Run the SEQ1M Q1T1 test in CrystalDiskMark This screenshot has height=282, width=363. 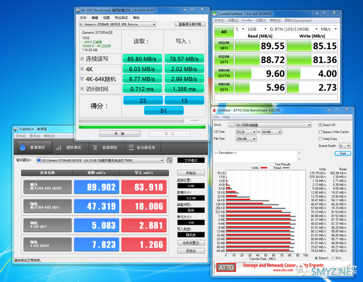tap(224, 59)
